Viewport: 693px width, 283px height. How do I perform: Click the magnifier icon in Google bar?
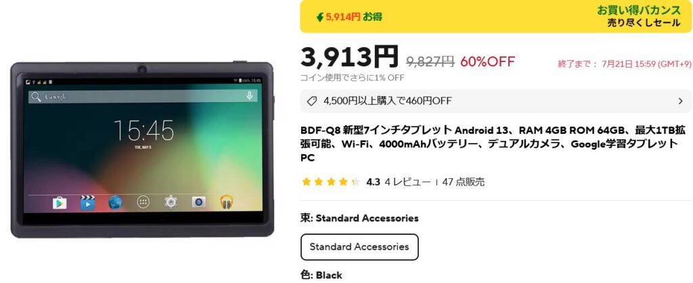pyautogui.click(x=37, y=97)
